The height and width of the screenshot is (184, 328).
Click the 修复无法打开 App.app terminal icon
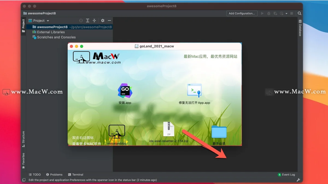[194, 90]
